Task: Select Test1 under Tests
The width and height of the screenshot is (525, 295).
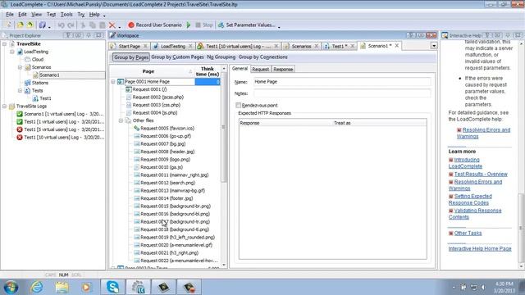Action: 46,98
